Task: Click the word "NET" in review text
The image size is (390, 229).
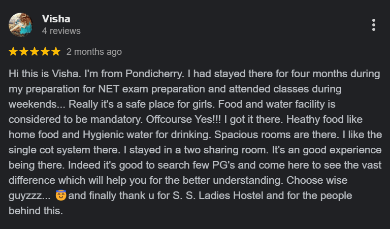Action: (x=109, y=89)
